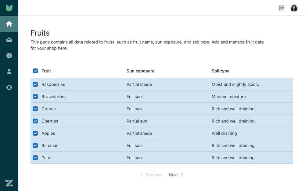Click the Next pagination link
This screenshot has height=191, width=305.
[173, 175]
